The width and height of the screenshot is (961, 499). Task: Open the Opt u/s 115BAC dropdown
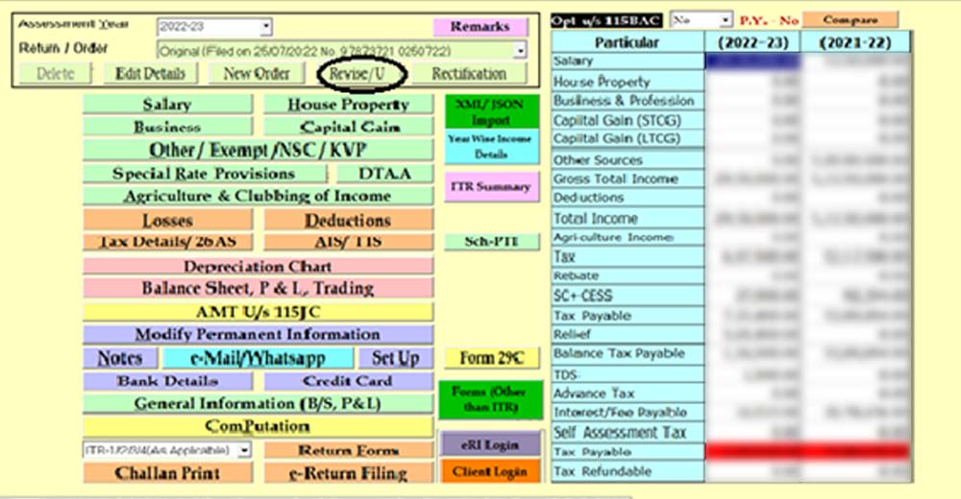727,20
